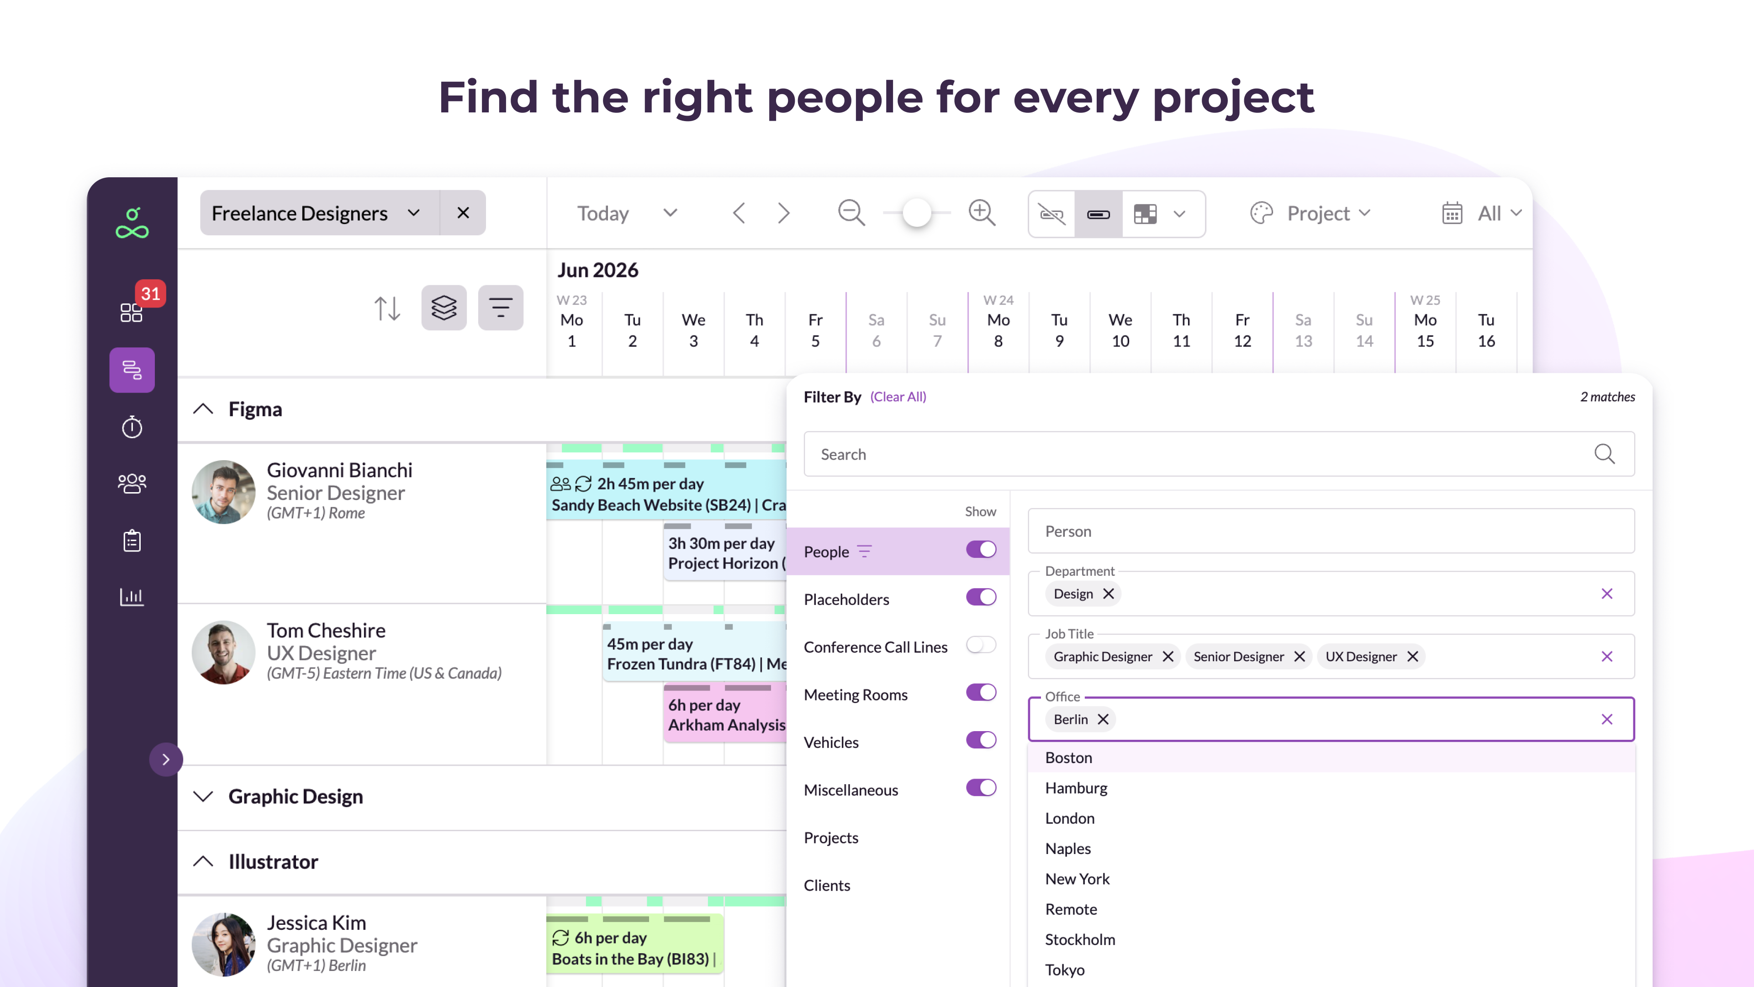Open the reports bar chart icon

[132, 597]
